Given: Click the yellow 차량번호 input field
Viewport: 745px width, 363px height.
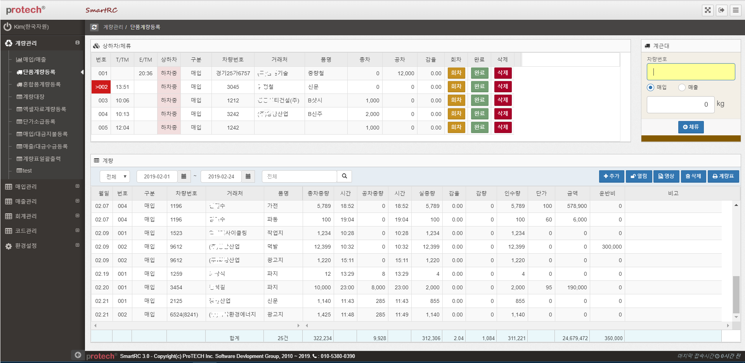Looking at the screenshot, I should [x=691, y=72].
